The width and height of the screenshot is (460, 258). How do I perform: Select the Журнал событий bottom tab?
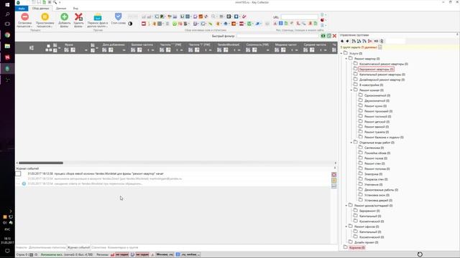(x=78, y=247)
